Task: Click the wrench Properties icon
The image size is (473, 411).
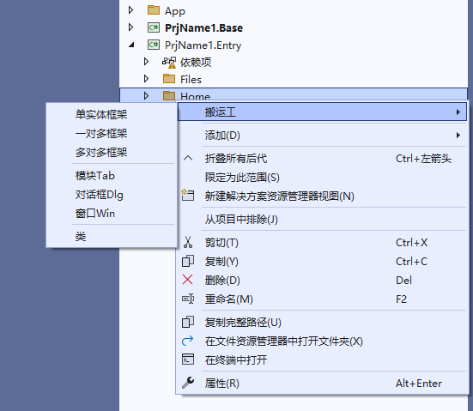Action: click(x=188, y=383)
